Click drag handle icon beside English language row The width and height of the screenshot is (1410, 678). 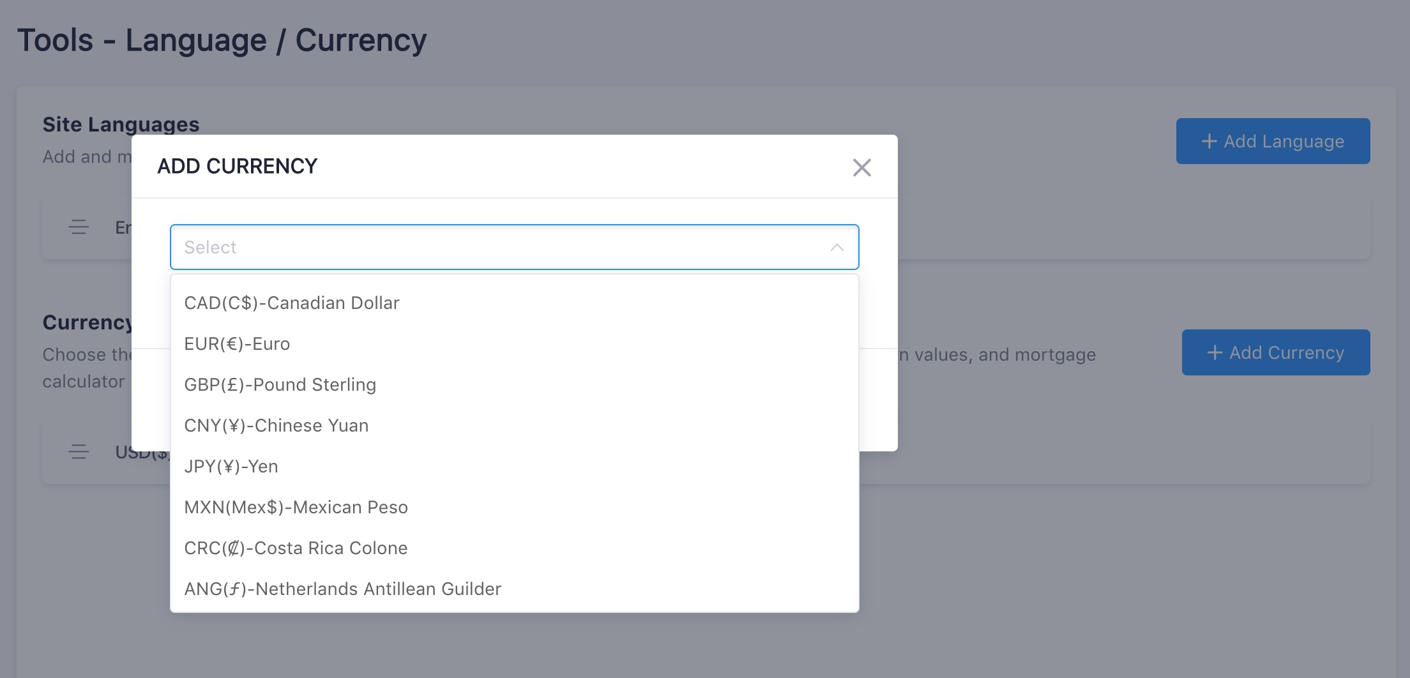(79, 227)
